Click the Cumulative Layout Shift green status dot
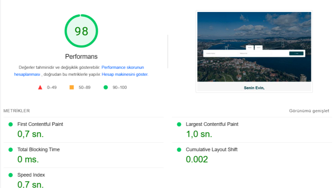Screen dimensions: 335x188 (x=179, y=150)
